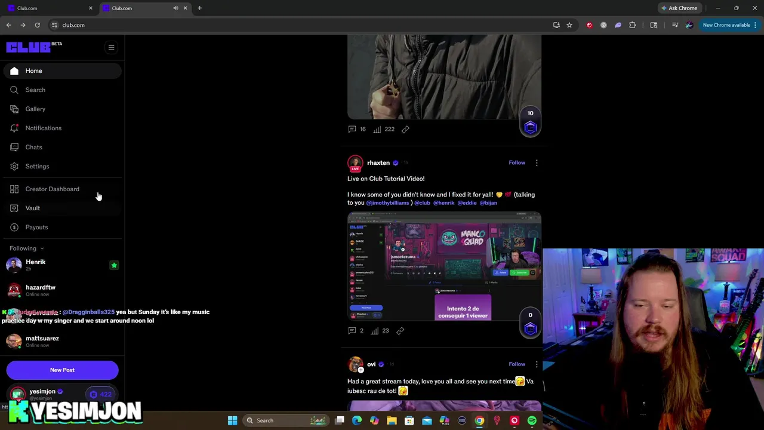Reload the current page
The width and height of the screenshot is (764, 430).
tap(37, 25)
